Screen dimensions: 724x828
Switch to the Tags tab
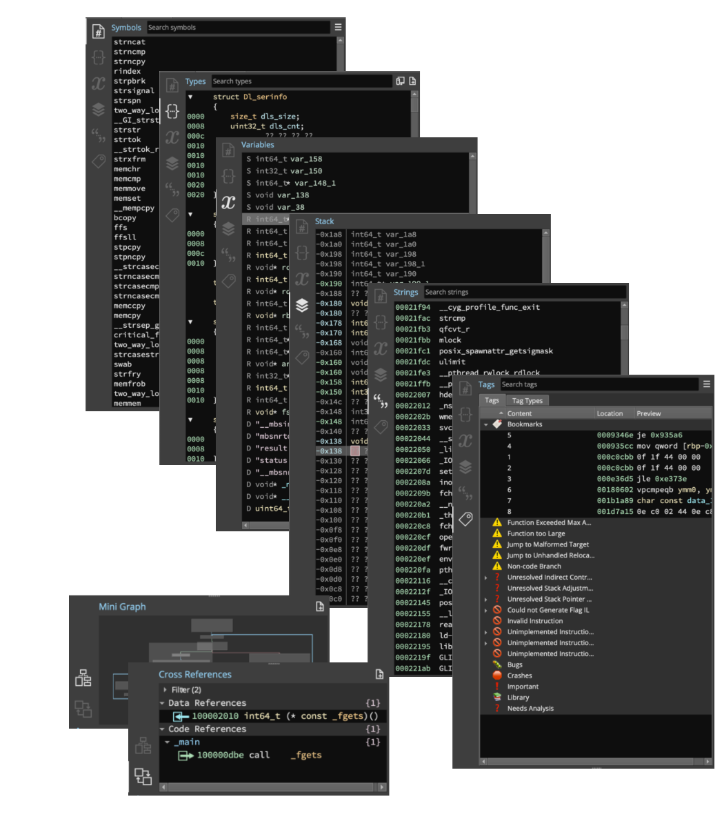[x=492, y=400]
